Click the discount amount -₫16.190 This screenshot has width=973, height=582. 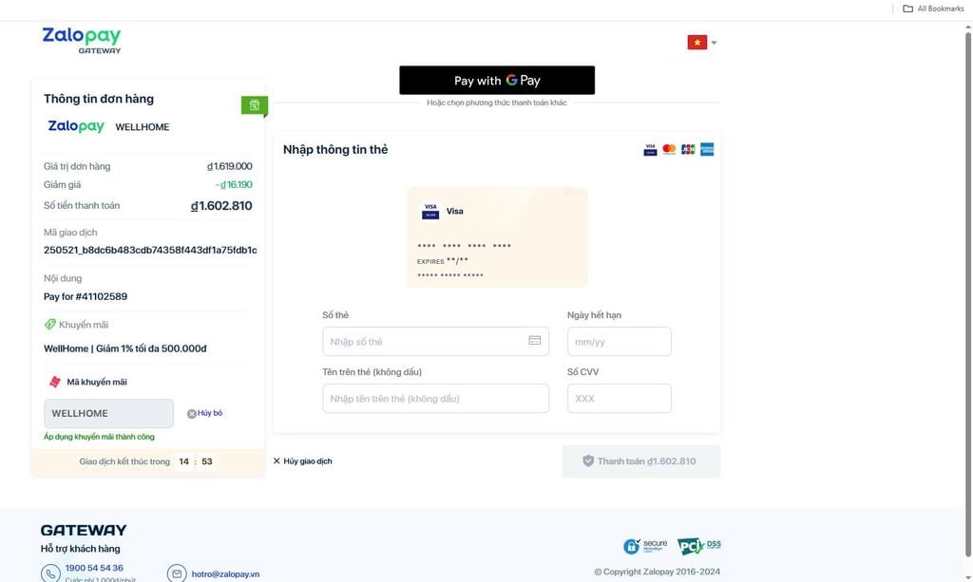(234, 185)
